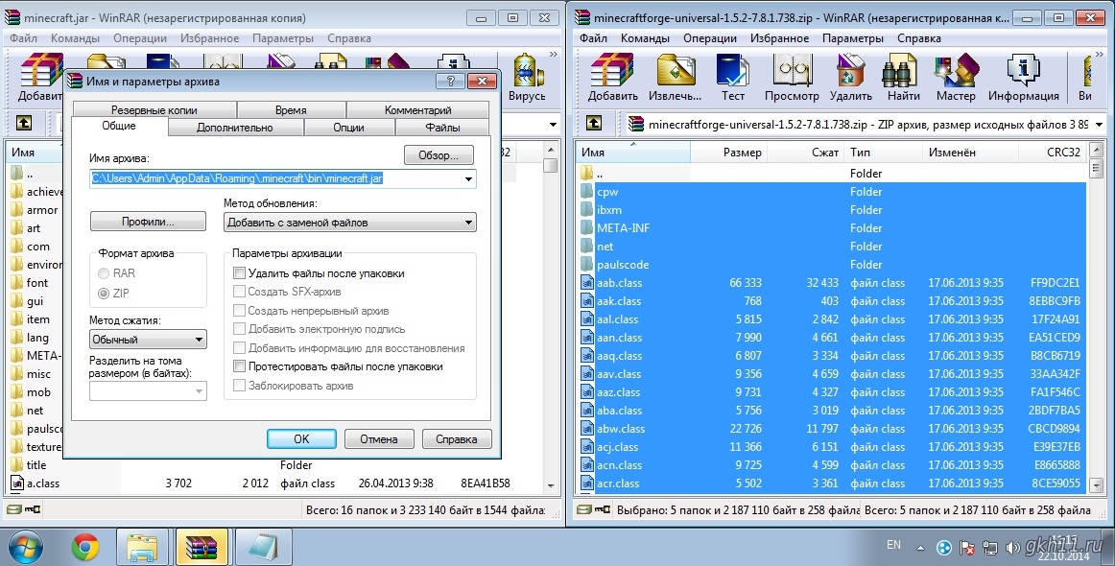Switch to WinRAR taskbar button
The height and width of the screenshot is (566, 1115).
tap(202, 548)
